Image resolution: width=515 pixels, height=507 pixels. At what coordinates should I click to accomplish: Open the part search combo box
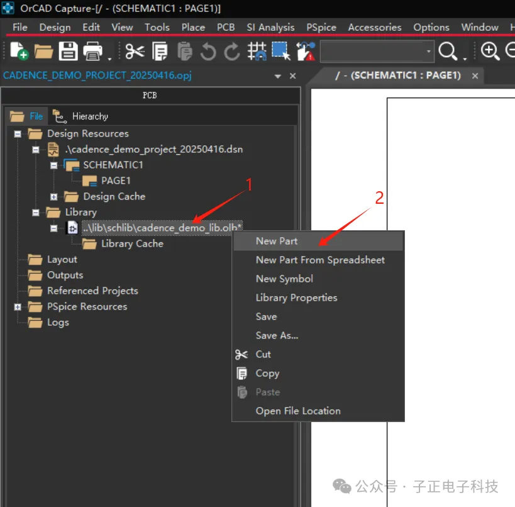[x=377, y=52]
